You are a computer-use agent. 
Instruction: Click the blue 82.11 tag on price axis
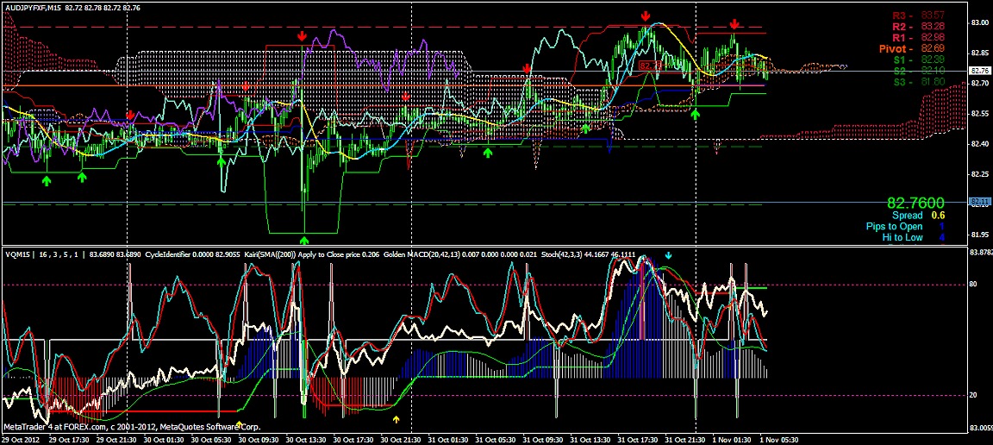979,202
